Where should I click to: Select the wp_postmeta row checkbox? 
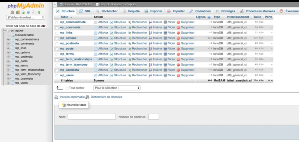[x=57, y=44]
